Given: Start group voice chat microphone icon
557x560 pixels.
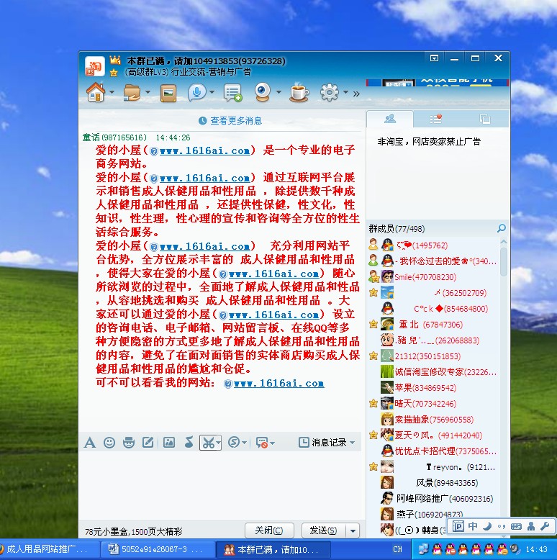Looking at the screenshot, I should [x=196, y=93].
